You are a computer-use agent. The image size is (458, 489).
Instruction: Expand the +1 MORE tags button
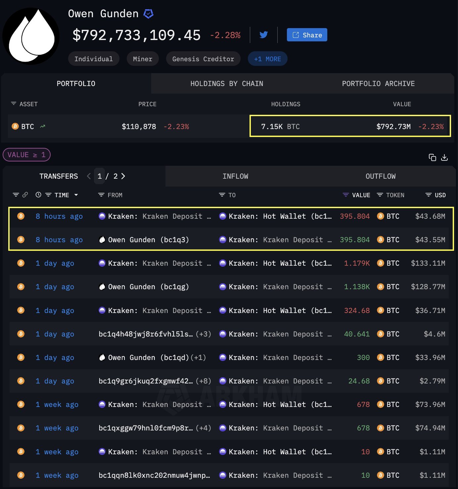267,59
